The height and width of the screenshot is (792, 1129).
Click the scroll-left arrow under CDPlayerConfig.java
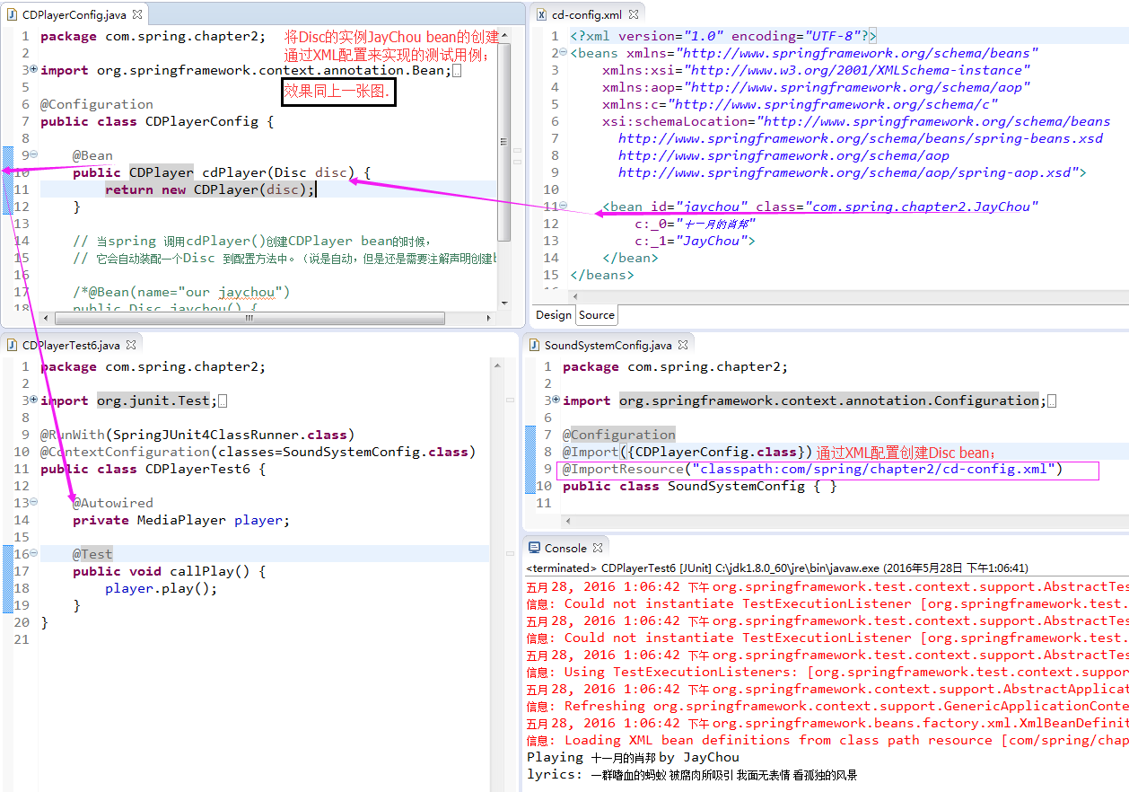pyautogui.click(x=48, y=318)
